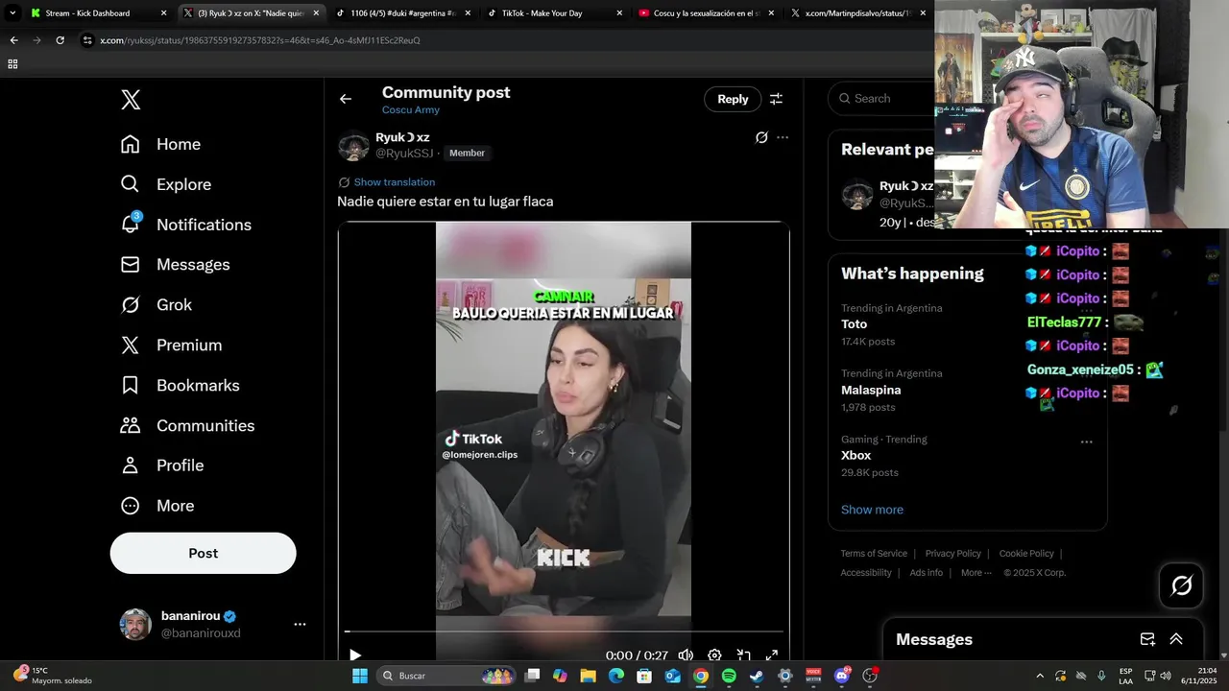Open Cookie Policy footer link
Screen dimensions: 1229x691
tap(1026, 554)
